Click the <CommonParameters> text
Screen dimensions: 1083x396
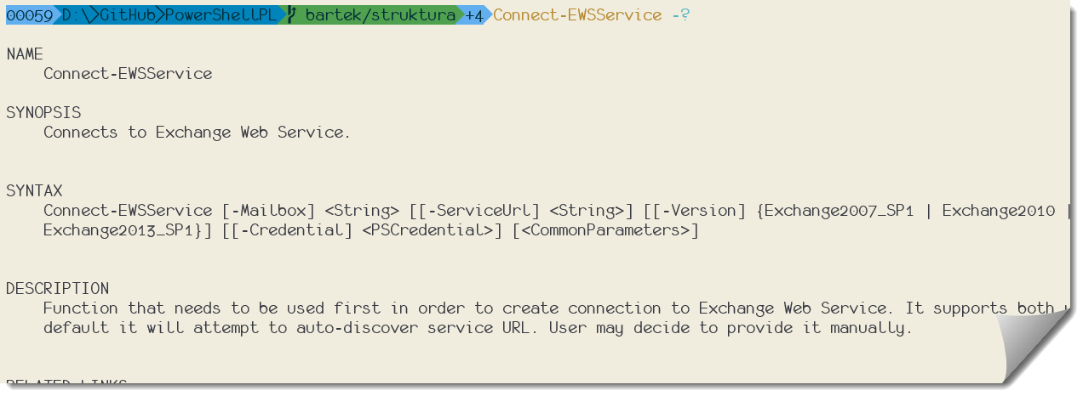click(605, 230)
